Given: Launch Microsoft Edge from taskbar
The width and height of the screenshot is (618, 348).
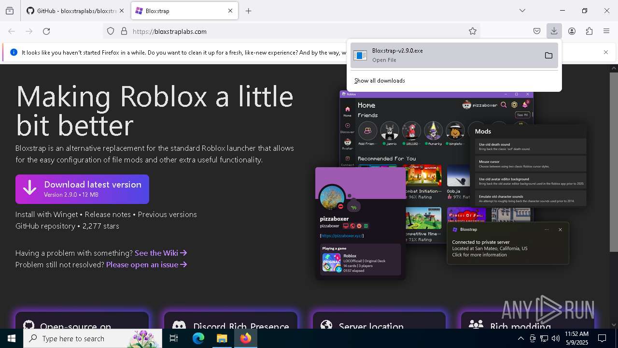Looking at the screenshot, I should click(198, 338).
